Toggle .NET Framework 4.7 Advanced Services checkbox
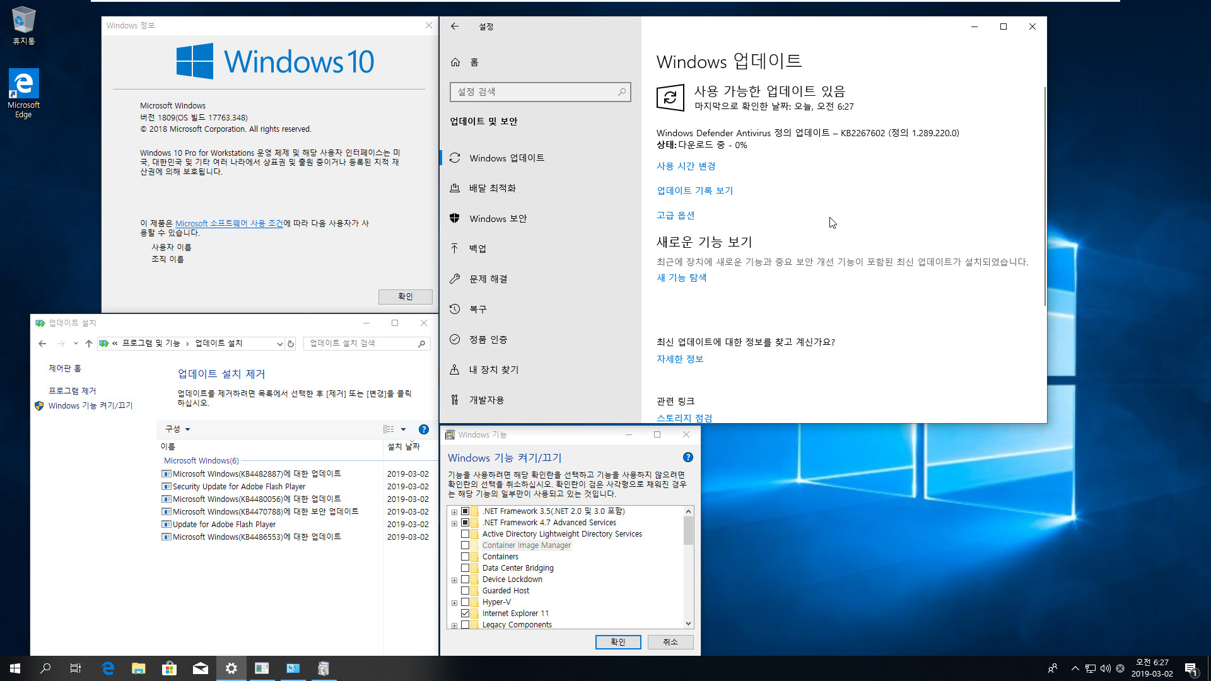The image size is (1211, 681). pos(465,523)
